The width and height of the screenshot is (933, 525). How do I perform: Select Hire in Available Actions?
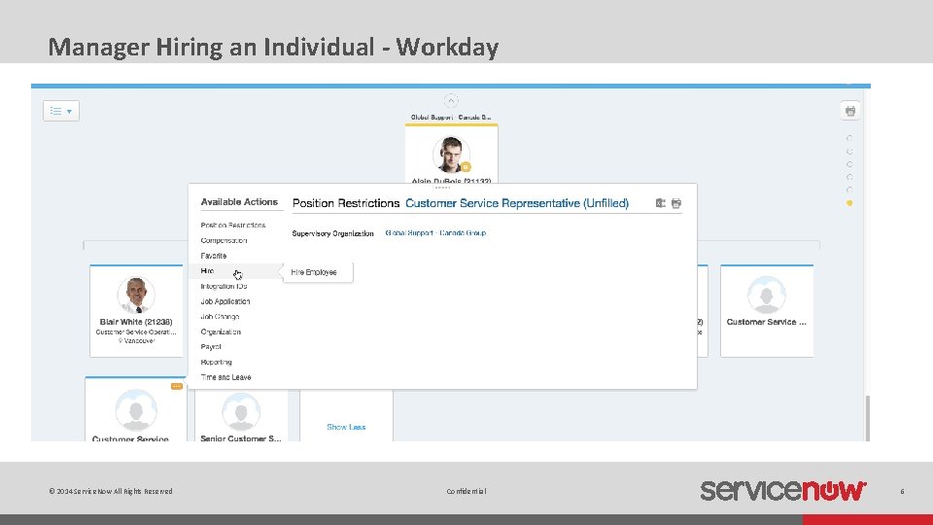207,271
